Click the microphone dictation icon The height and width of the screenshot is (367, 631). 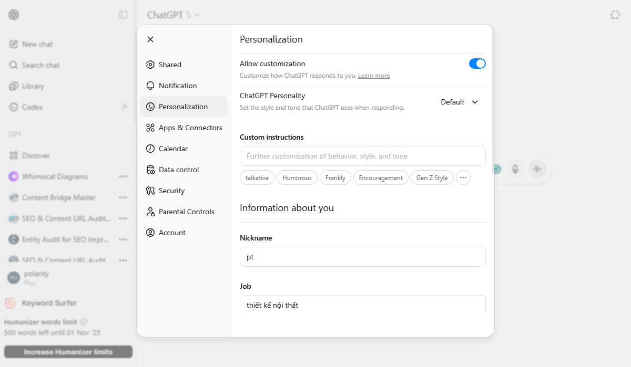(515, 169)
